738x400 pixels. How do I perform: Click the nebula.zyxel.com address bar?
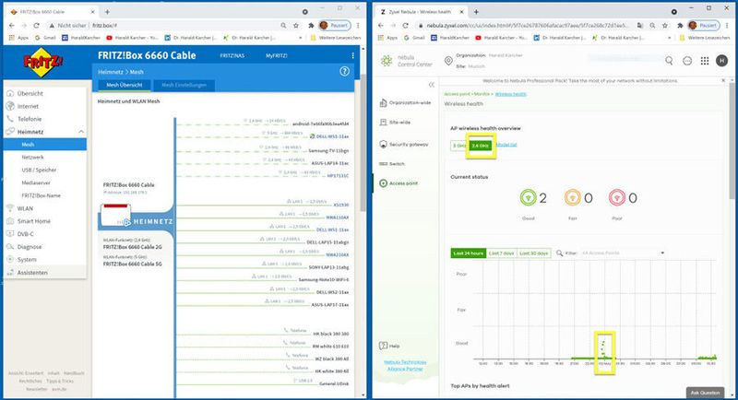[x=527, y=26]
